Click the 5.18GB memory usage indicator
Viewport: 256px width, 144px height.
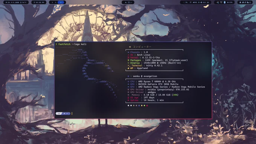15,2
